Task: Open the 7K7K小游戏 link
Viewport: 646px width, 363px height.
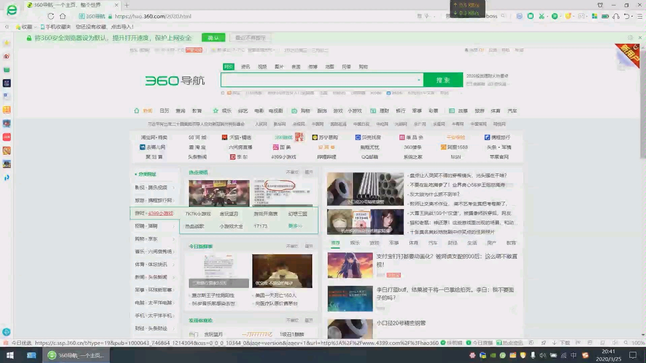Action: [x=198, y=214]
